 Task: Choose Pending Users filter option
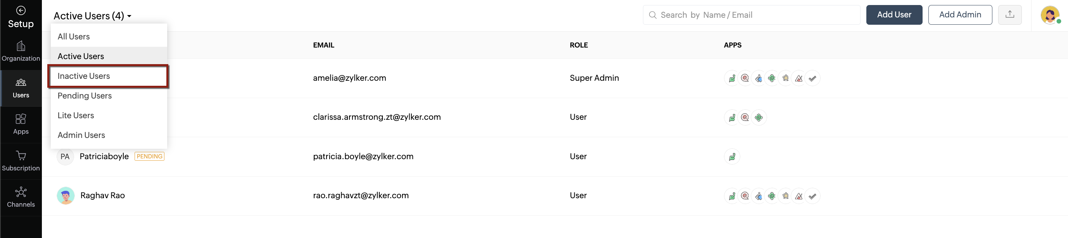(x=85, y=96)
